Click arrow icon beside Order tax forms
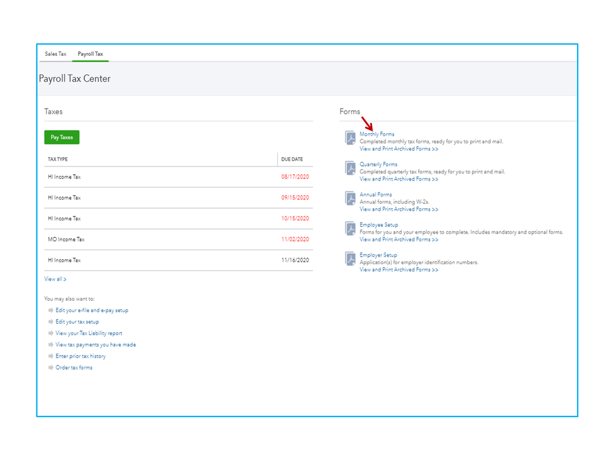Viewport: 614px width, 460px height. point(50,367)
